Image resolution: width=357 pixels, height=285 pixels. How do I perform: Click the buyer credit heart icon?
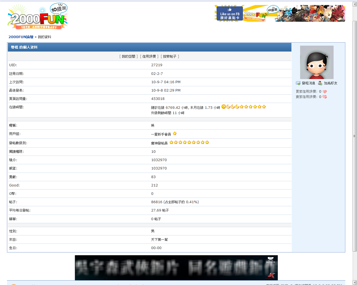click(325, 92)
